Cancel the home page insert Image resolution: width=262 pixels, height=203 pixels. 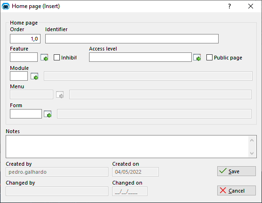[237, 190]
